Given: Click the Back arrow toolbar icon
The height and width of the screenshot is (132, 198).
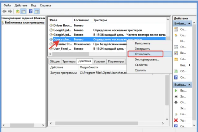Looking at the screenshot, I should click(4, 11).
